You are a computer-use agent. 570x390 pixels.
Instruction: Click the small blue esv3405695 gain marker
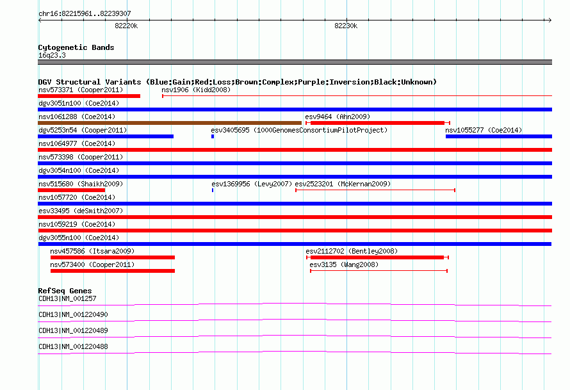pos(213,136)
